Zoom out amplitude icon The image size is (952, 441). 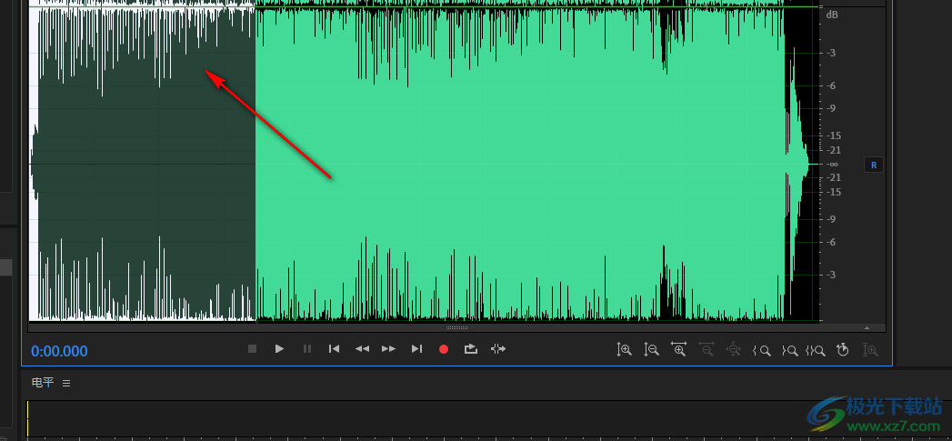[651, 349]
